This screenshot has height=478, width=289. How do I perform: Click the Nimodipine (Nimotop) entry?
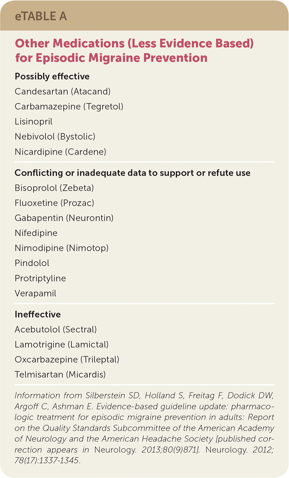(61, 248)
